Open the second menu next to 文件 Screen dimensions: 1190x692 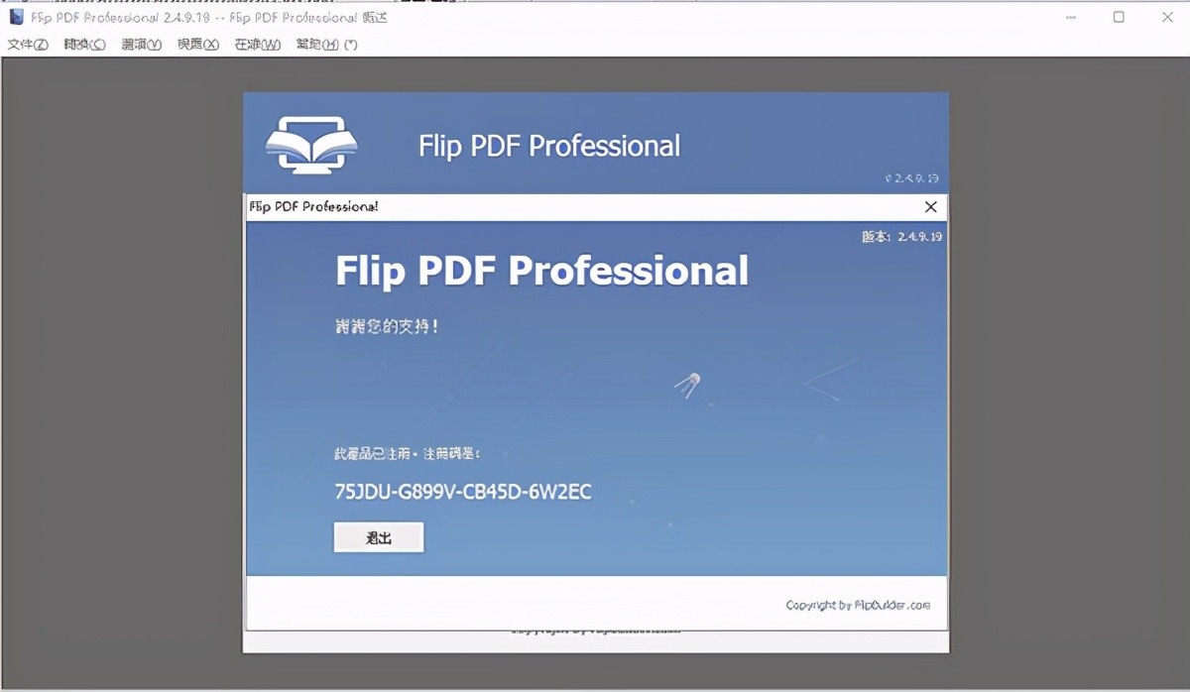click(x=84, y=45)
